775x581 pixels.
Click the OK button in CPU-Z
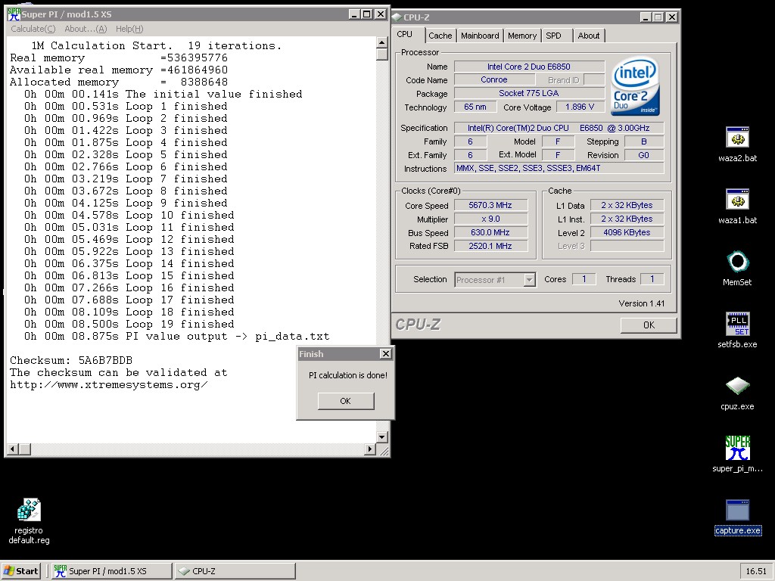pos(649,325)
